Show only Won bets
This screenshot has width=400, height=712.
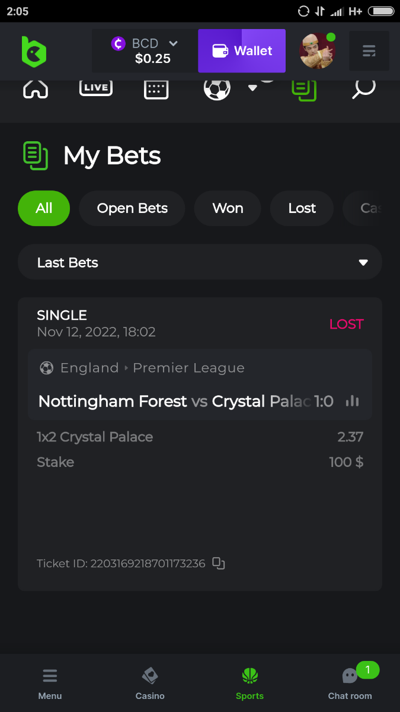pyautogui.click(x=228, y=208)
